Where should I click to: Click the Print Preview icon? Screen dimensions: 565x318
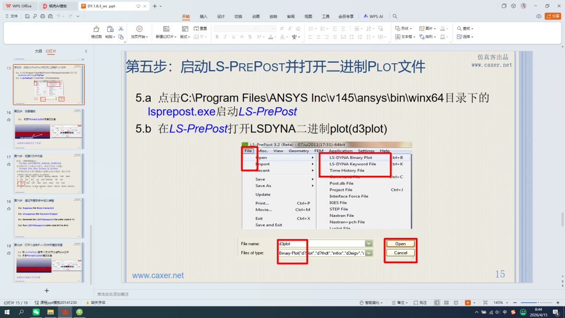[50, 16]
